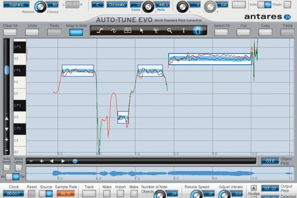The width and height of the screenshot is (297, 198).
Task: Open the Chromatic scale dropdown
Action: click(x=117, y=4)
